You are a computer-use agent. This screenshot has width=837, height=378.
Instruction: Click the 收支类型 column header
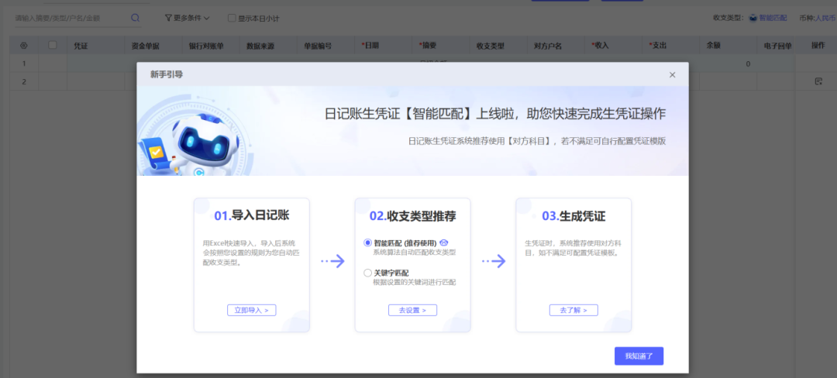[x=490, y=46]
